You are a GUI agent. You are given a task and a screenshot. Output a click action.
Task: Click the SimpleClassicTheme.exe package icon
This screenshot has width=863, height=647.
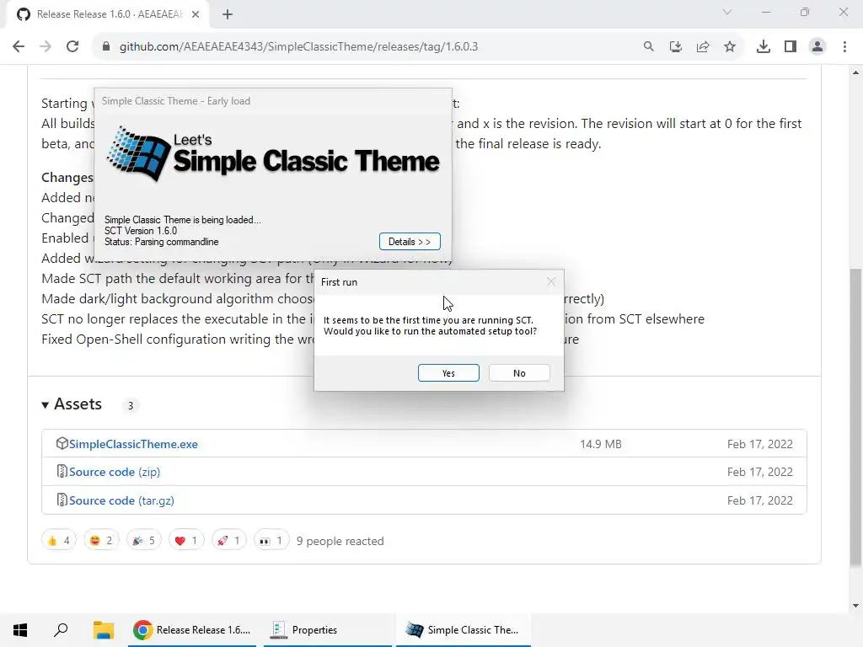point(62,443)
